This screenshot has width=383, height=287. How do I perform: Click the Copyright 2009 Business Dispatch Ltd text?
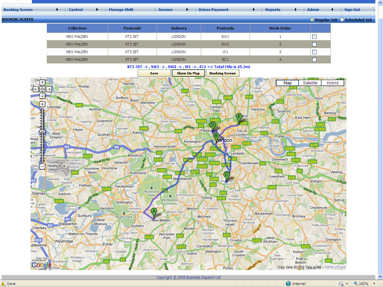188,277
